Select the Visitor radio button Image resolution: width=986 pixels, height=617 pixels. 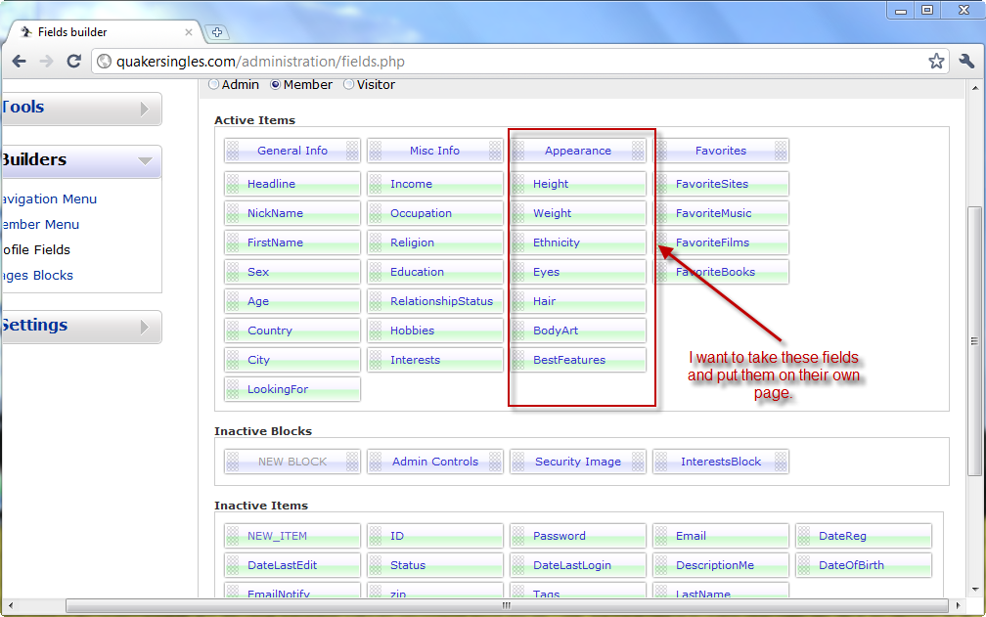(x=349, y=85)
